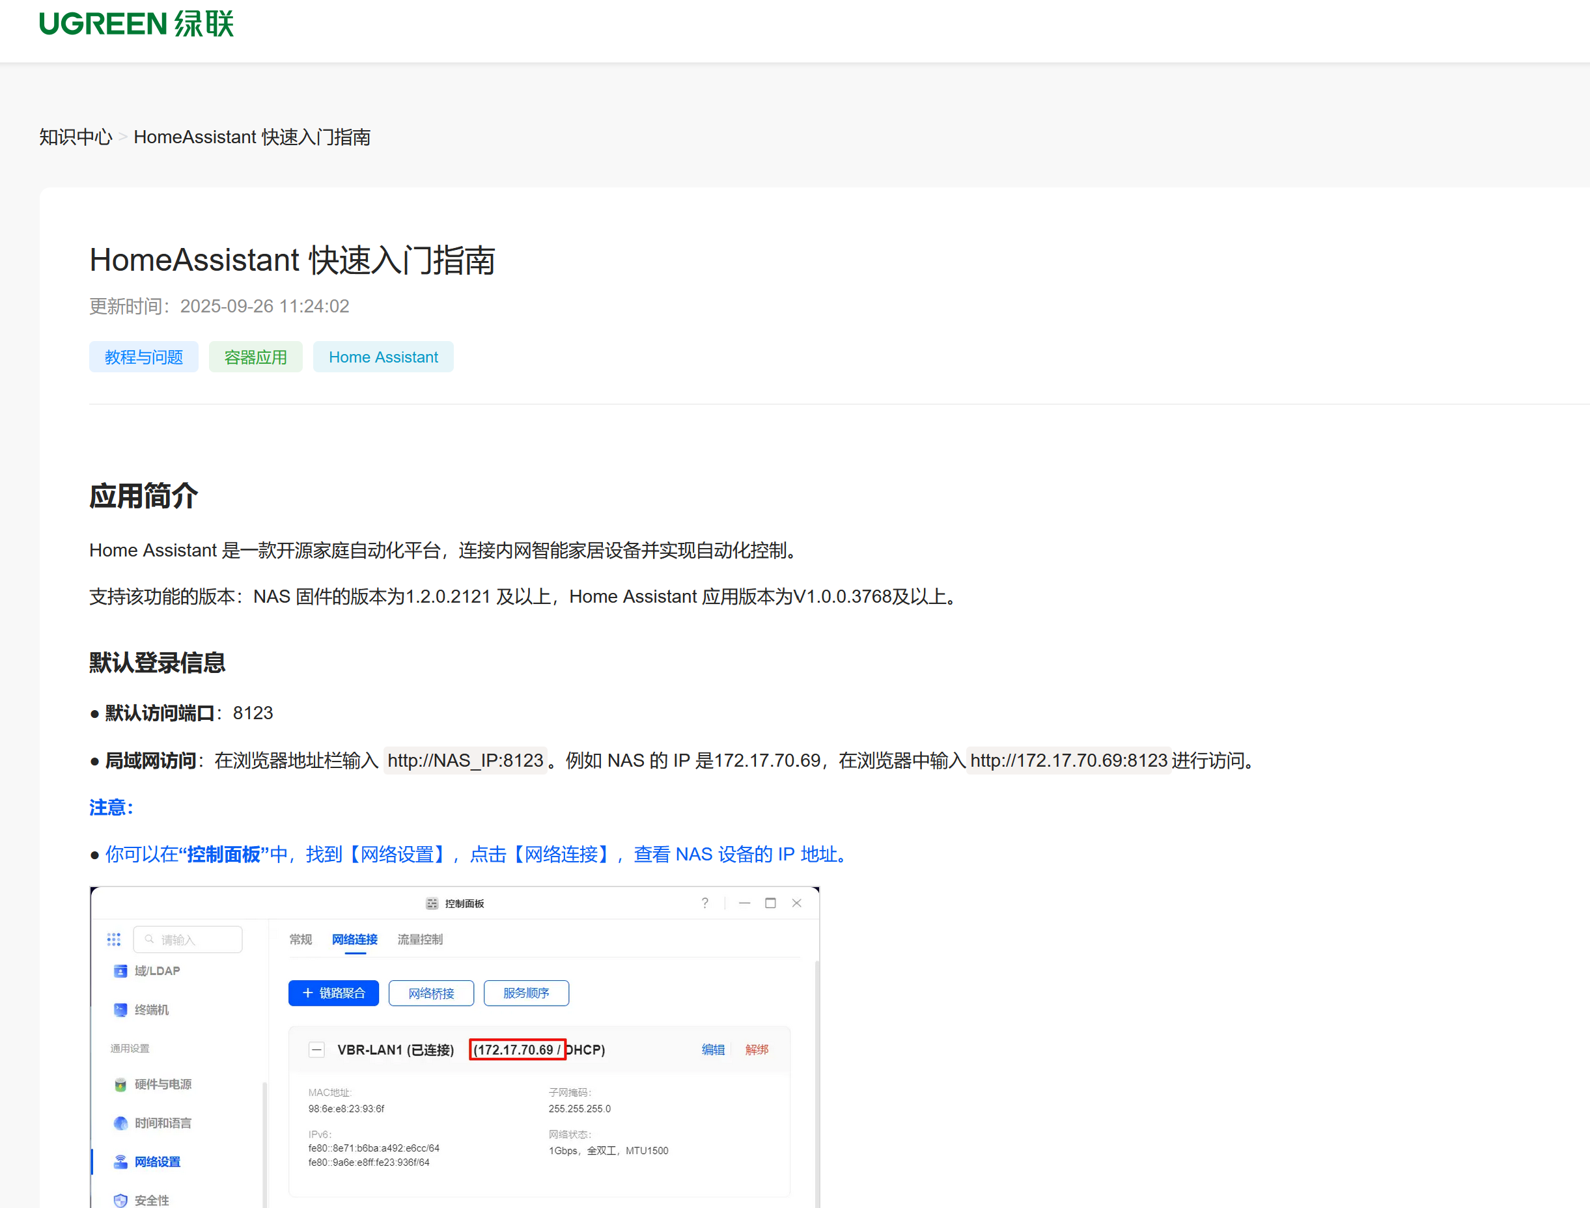Click the 链路聚合 button
The height and width of the screenshot is (1208, 1590).
point(333,993)
